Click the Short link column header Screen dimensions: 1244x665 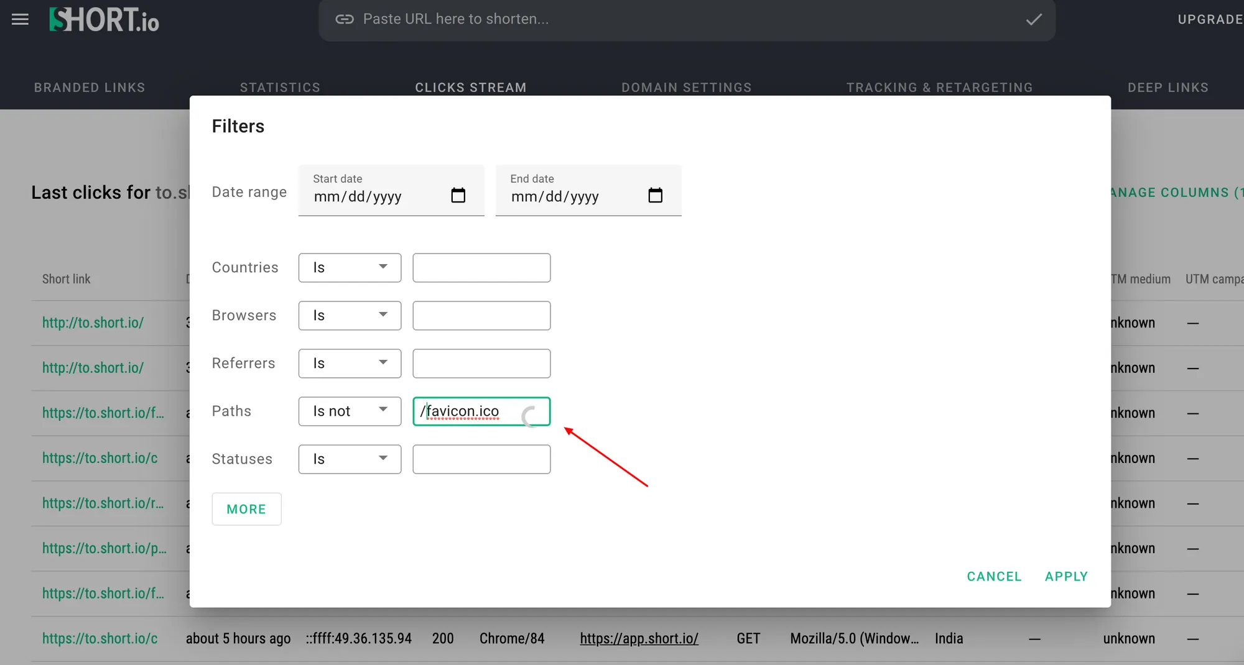coord(67,279)
